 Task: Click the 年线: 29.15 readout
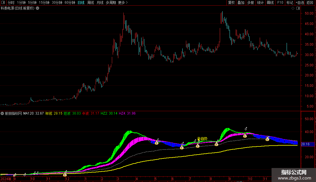[x=54, y=113]
